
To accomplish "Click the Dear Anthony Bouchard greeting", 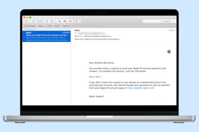I will pos(101,63).
